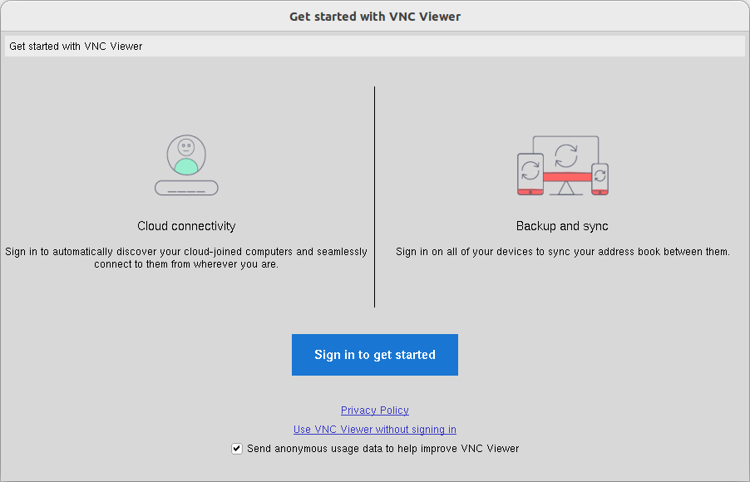
Task: Click the Cloud connectivity user avatar icon
Action: point(186,165)
